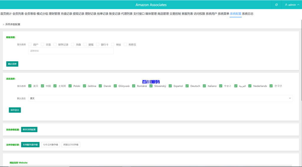This screenshot has height=167, width=302.
Task: Switch to the 支付接口 menu
Action: (139, 14)
